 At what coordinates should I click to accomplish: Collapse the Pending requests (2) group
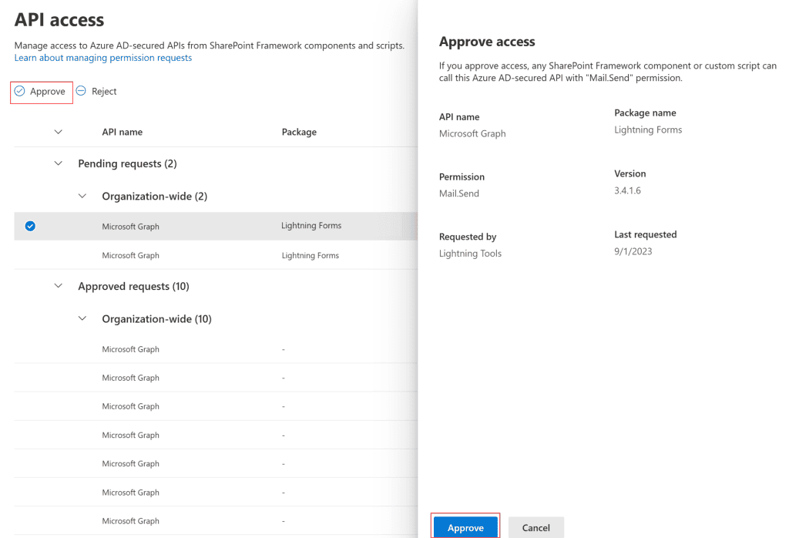[x=59, y=163]
